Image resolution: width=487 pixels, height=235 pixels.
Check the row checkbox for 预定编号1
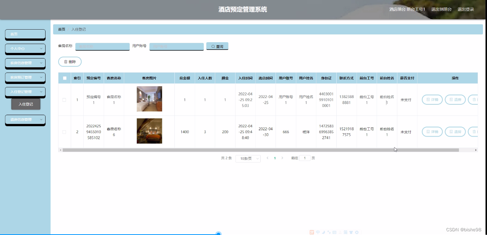click(64, 99)
